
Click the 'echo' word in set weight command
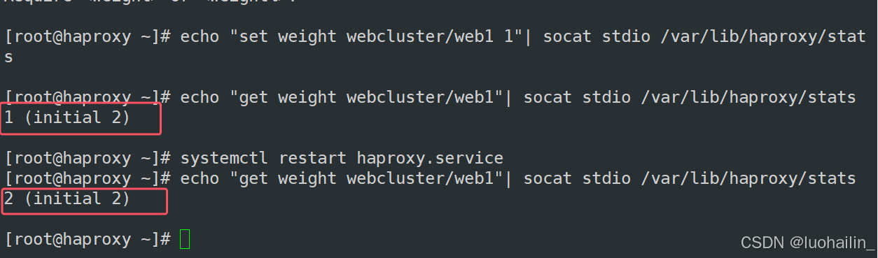tap(200, 36)
